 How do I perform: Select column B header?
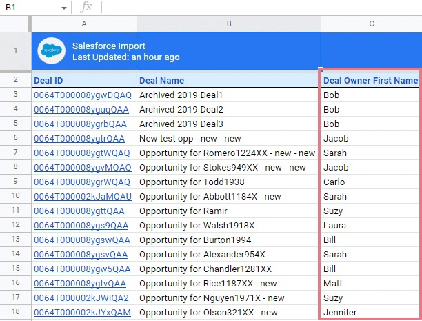pyautogui.click(x=228, y=23)
